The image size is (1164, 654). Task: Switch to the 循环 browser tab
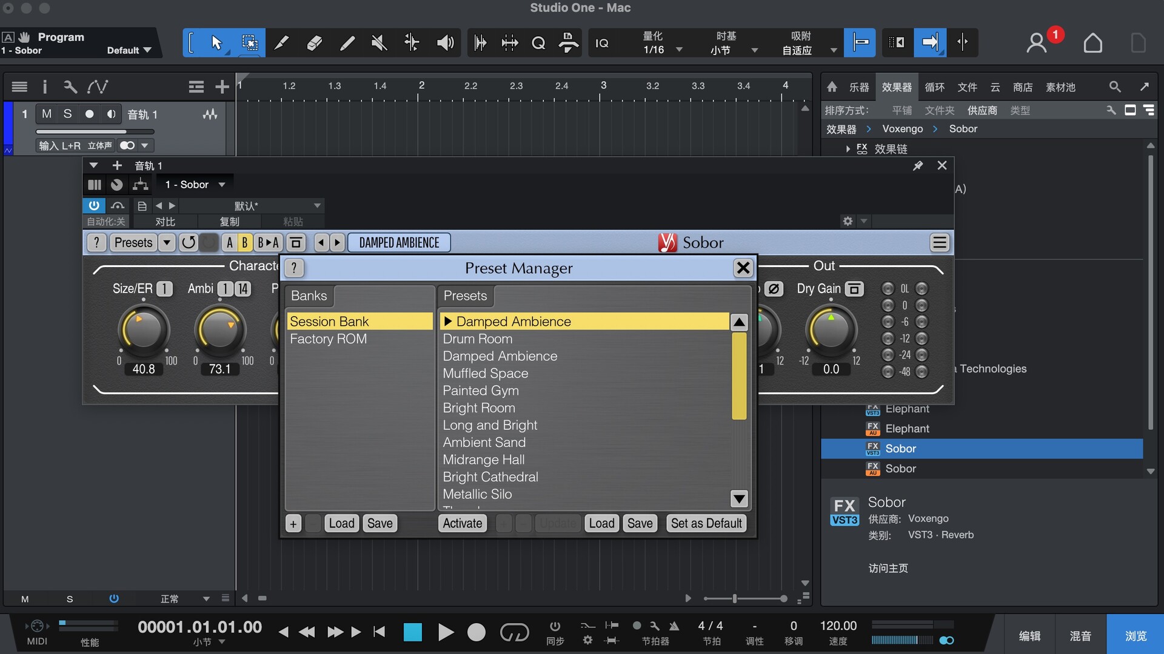[x=934, y=87]
